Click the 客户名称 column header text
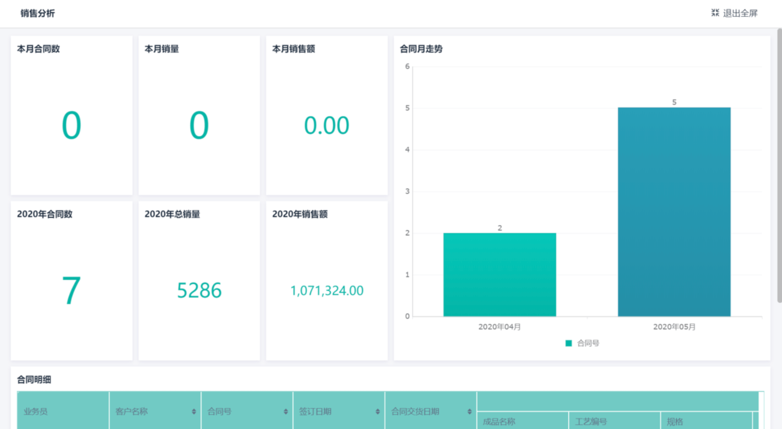The width and height of the screenshot is (782, 429). (x=131, y=412)
